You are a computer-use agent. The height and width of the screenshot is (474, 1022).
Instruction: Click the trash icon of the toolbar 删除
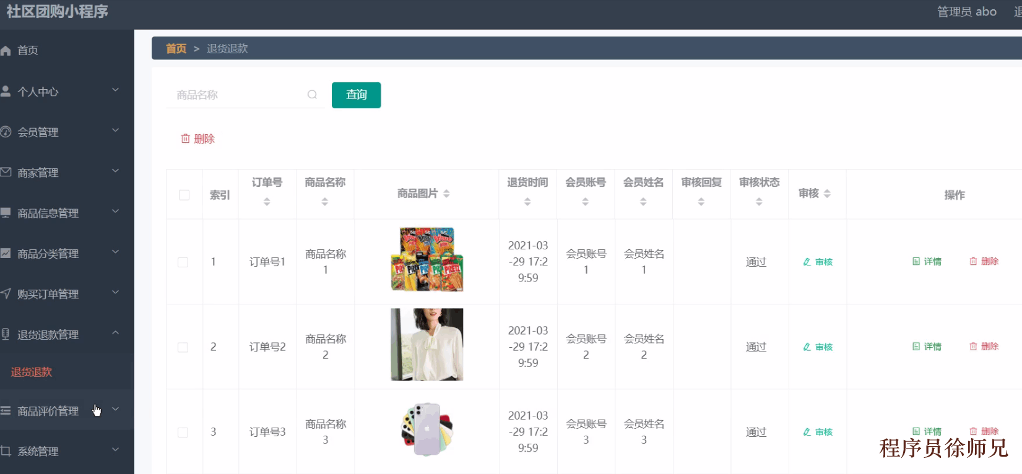point(185,139)
